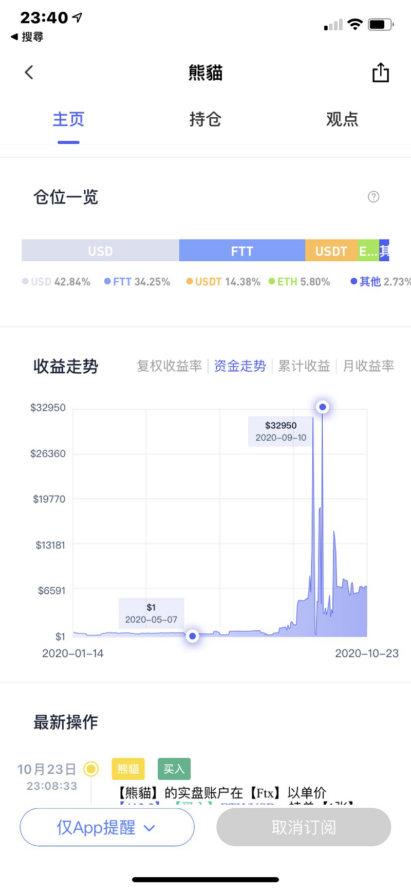Return to 搜尋 app via back link
Screen dimensions: 411x890
point(27,37)
